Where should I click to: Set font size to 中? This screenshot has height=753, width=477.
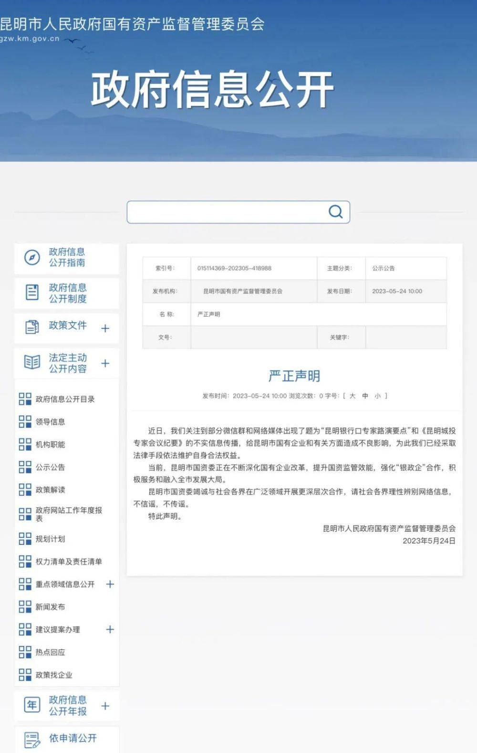(365, 396)
